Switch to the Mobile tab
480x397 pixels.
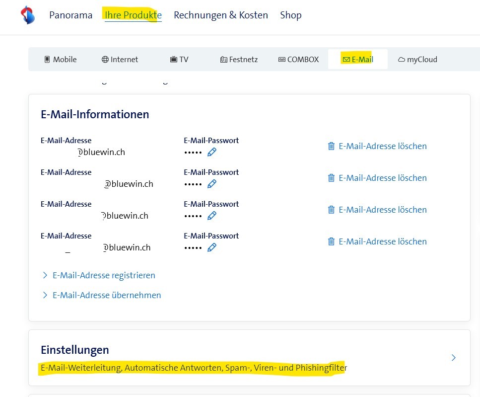60,60
